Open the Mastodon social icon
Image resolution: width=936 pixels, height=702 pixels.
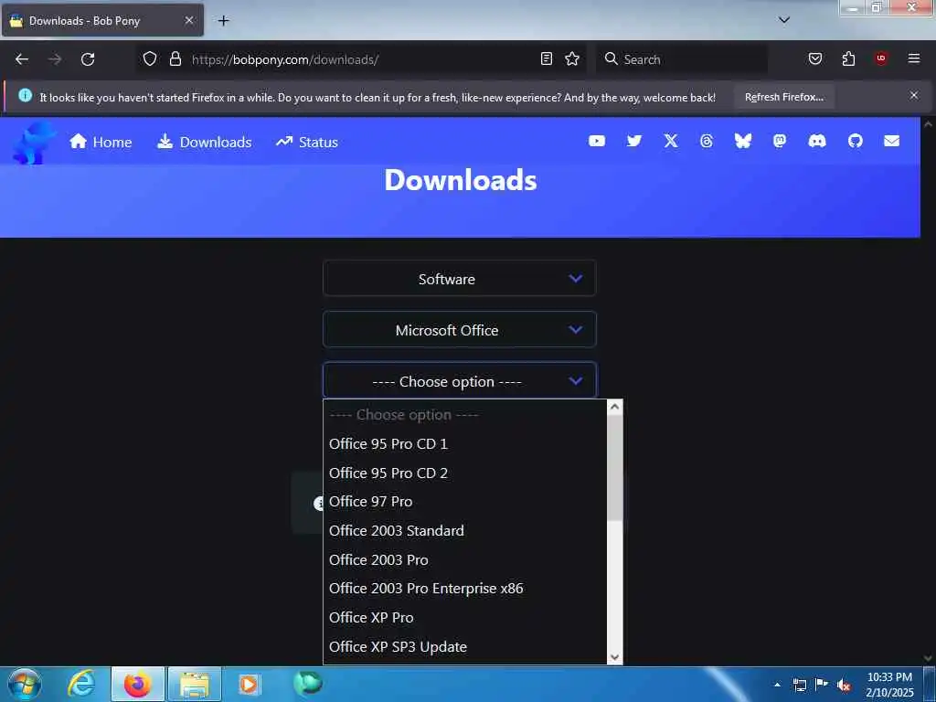[x=780, y=141]
